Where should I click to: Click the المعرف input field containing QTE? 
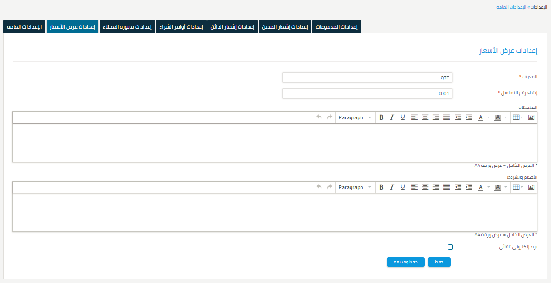367,78
